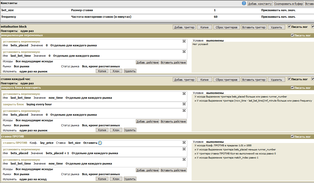Click Вставить триггер in initialisation block
Screen dimensions: 314x183
coord(254,27)
